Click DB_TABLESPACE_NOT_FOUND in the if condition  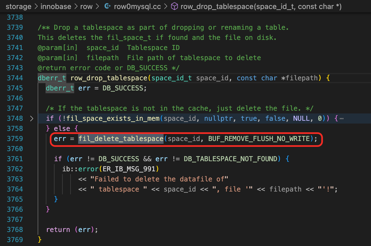click(x=230, y=159)
